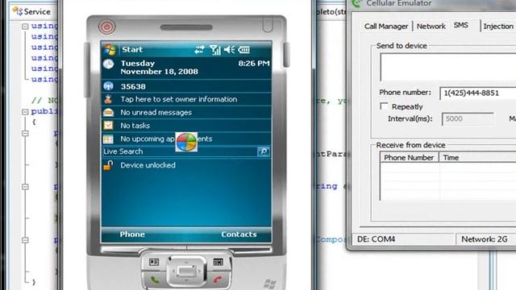The height and width of the screenshot is (290, 516).
Task: Tap the Live Search magnifier icon
Action: pyautogui.click(x=264, y=151)
